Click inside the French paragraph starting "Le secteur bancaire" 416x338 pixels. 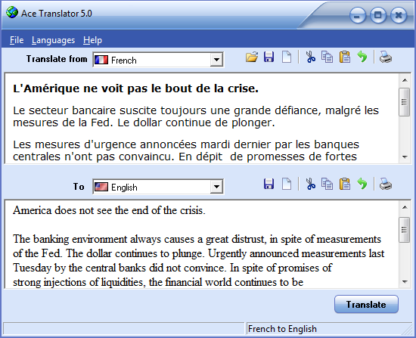[x=196, y=116]
